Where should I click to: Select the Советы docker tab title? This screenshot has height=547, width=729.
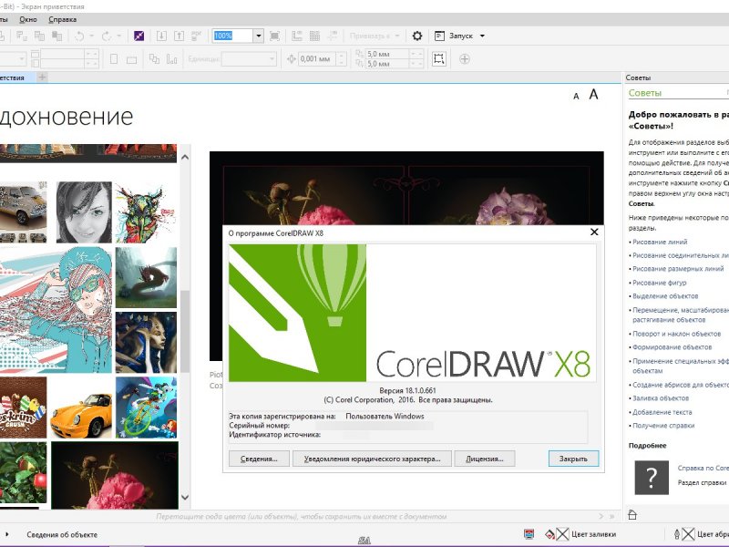(x=638, y=77)
